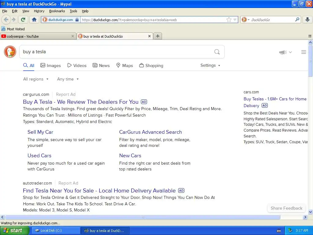Click the URL address bar
Screen dimensions: 313x235
153,20
